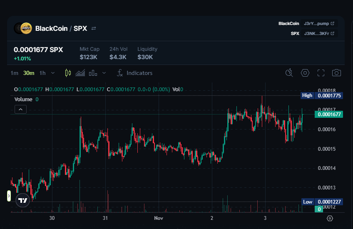Enter fullscreen chart mode
The height and width of the screenshot is (229, 353).
[x=321, y=73]
